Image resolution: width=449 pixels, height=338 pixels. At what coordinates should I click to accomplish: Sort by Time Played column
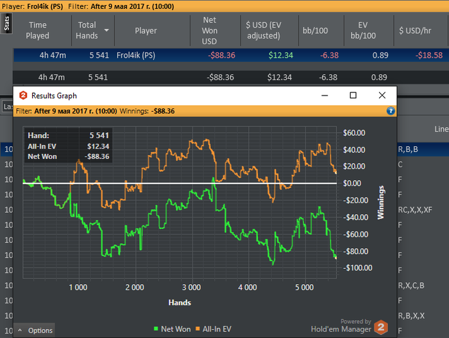[37, 30]
